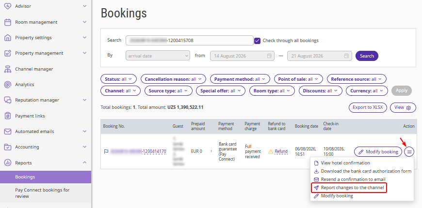Click the calendar icon in 21 August 2026 field

tap(347, 56)
